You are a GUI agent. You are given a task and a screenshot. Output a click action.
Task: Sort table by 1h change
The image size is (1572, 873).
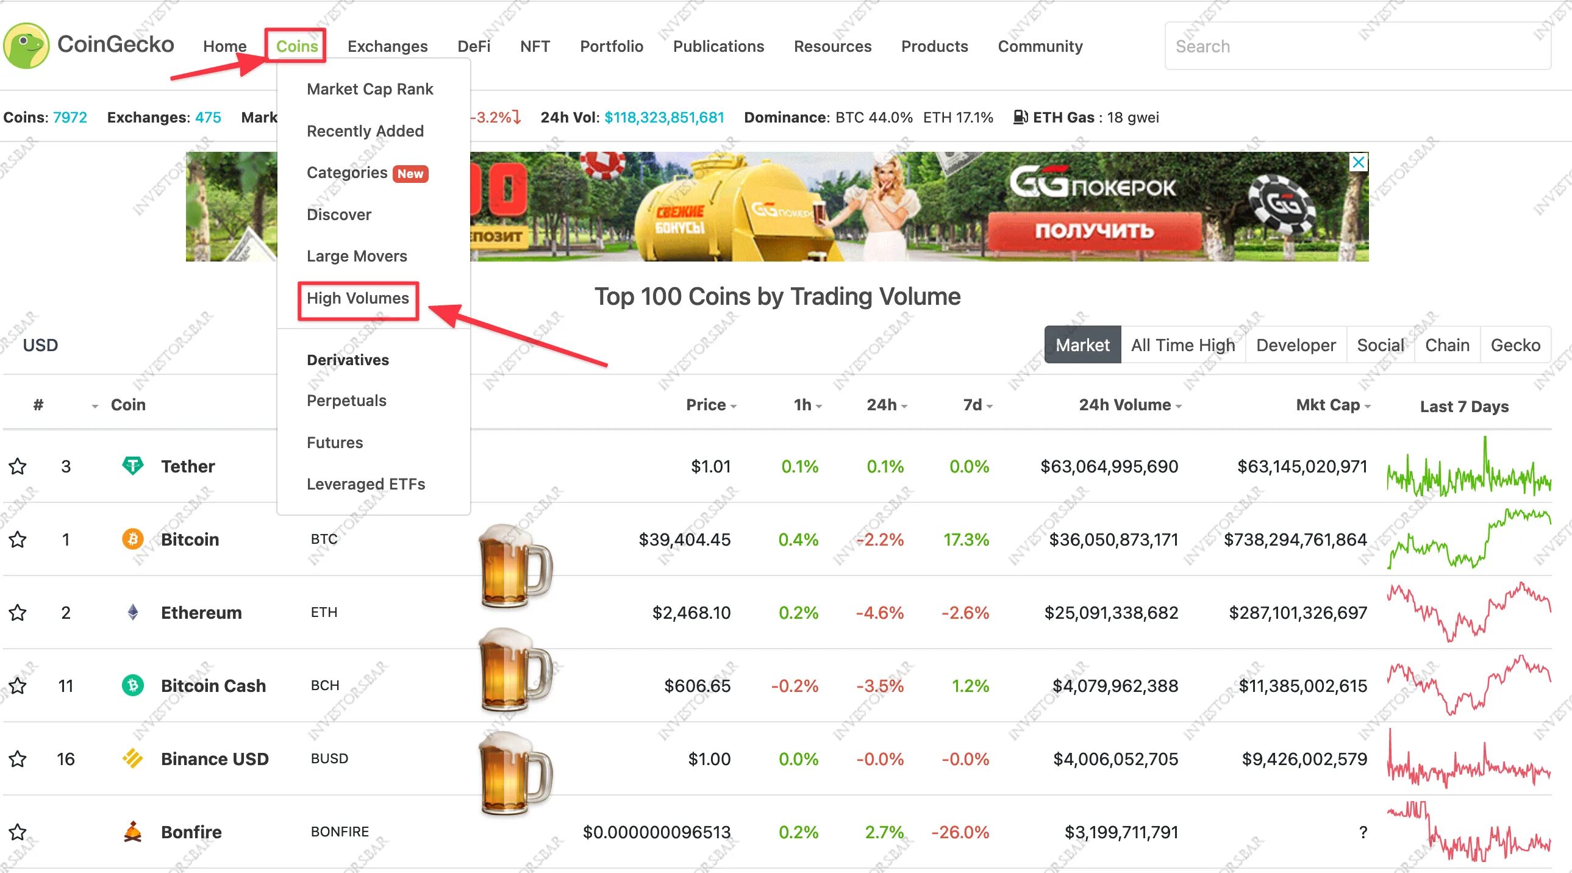tap(808, 405)
